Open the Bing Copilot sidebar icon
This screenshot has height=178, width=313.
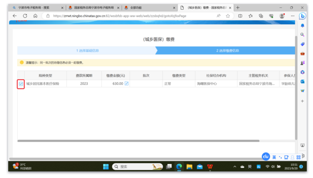pyautogui.click(x=302, y=16)
